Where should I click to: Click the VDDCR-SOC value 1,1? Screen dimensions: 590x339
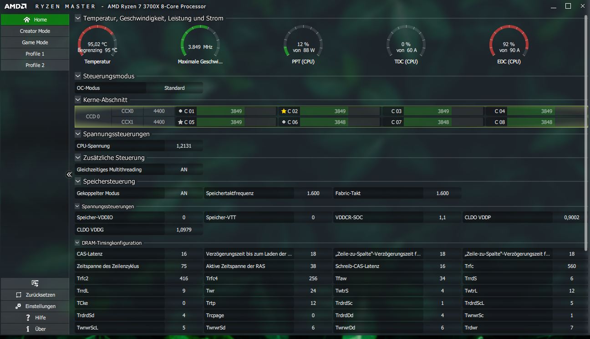click(442, 217)
